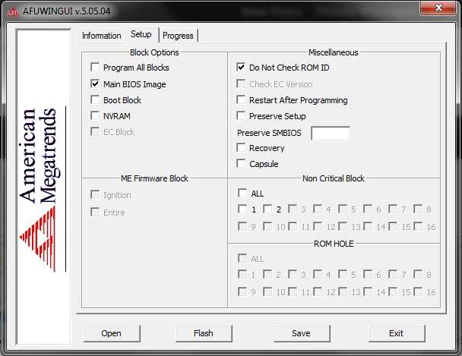Click Non Critical Block 3 checkbox
The image size is (462, 356).
(293, 209)
